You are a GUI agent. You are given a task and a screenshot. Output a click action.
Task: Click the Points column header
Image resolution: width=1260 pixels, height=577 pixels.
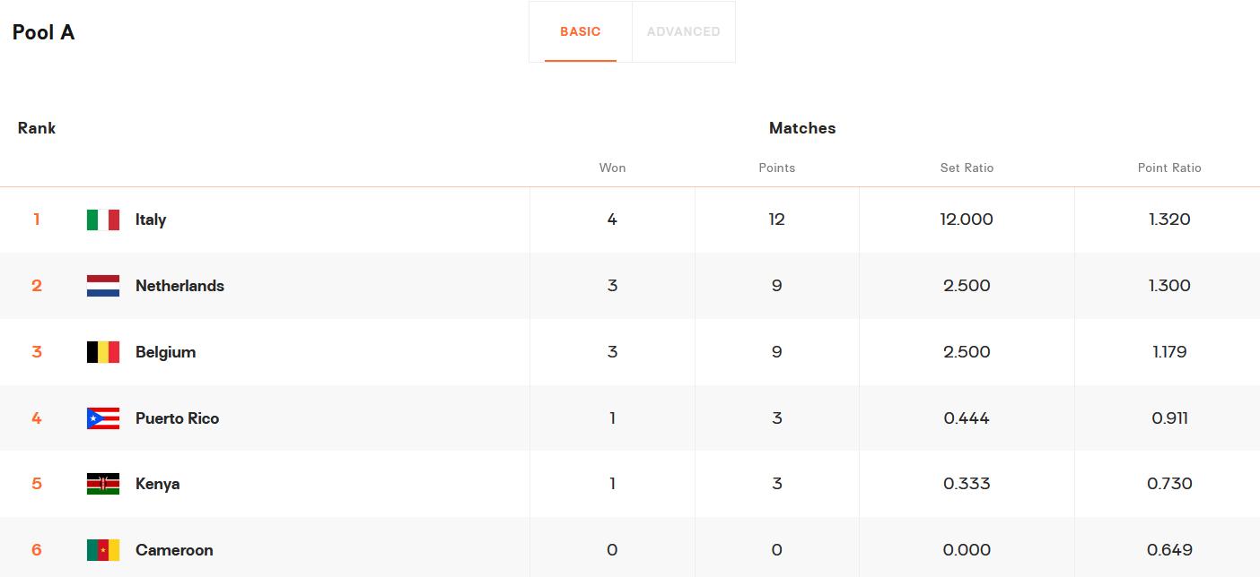coord(776,168)
